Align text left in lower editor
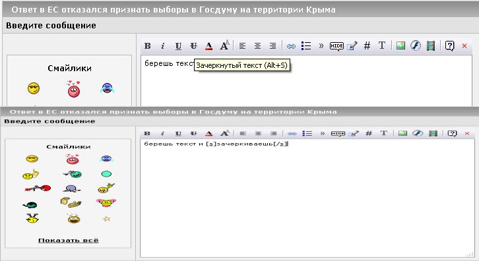This screenshot has height=261, width=479. tap(243, 133)
